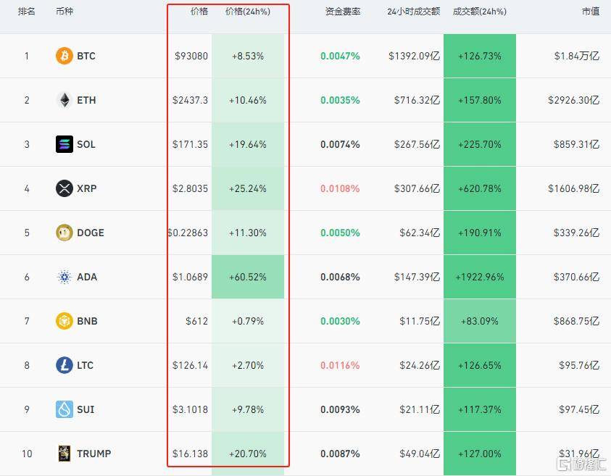Open the XRP coin icon

pyautogui.click(x=65, y=188)
